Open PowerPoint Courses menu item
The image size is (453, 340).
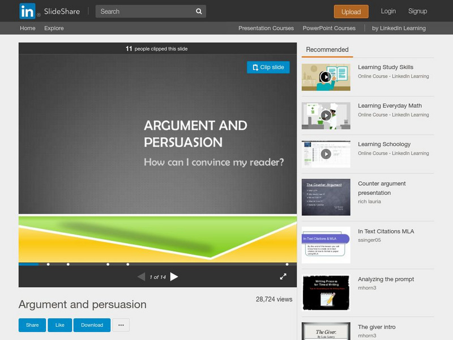(x=329, y=28)
